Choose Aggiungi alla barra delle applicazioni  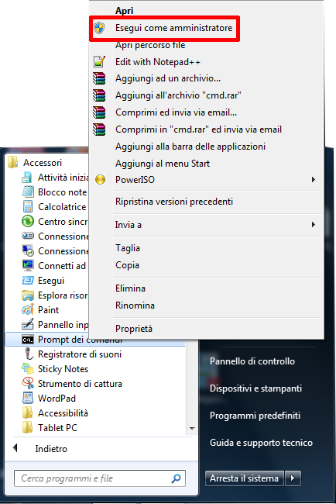pyautogui.click(x=190, y=147)
